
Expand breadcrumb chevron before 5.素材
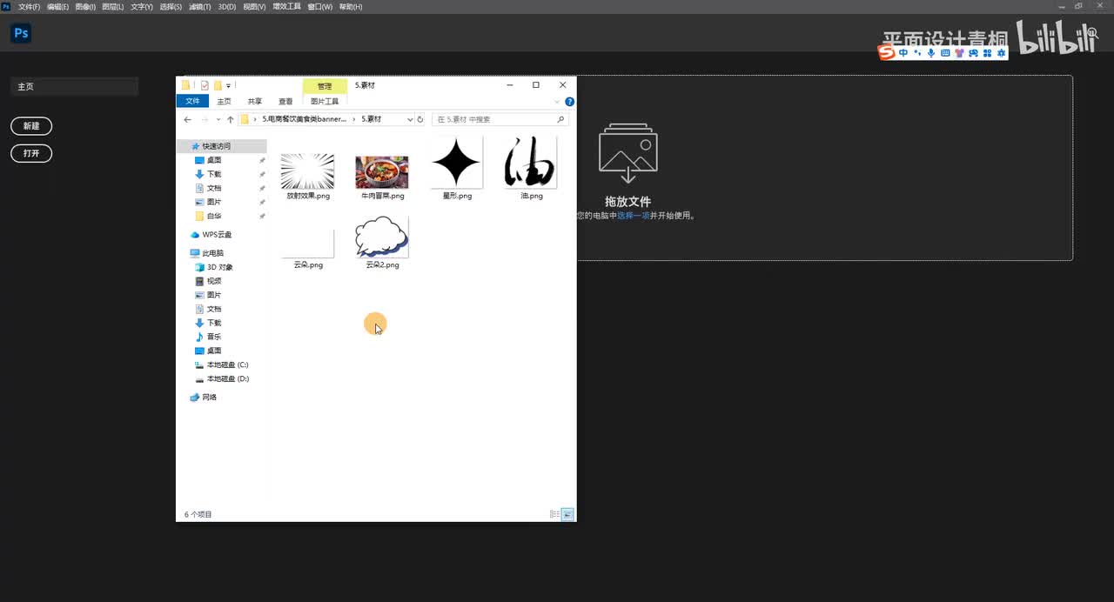[354, 119]
